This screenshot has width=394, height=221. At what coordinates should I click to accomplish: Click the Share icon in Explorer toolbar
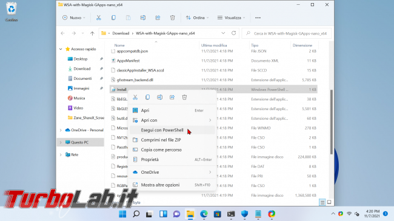coord(158,18)
